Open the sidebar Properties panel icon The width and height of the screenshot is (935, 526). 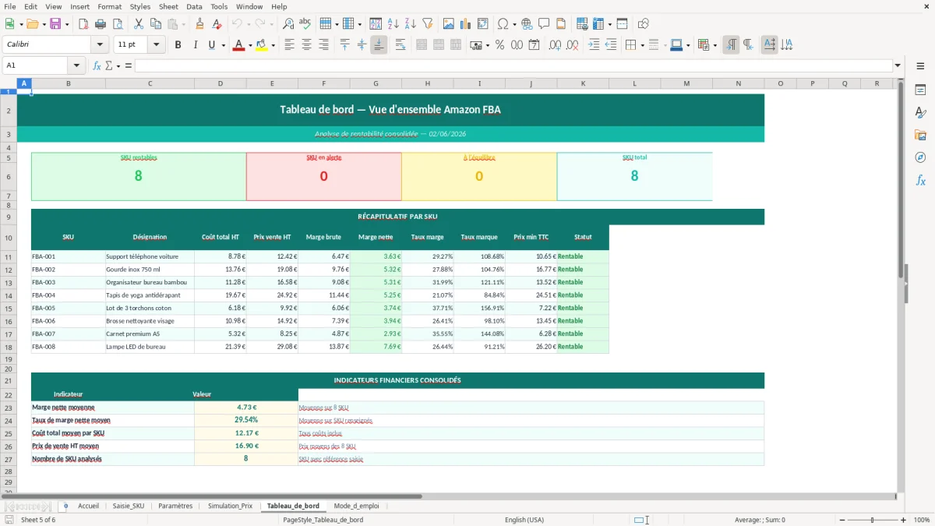pos(920,90)
